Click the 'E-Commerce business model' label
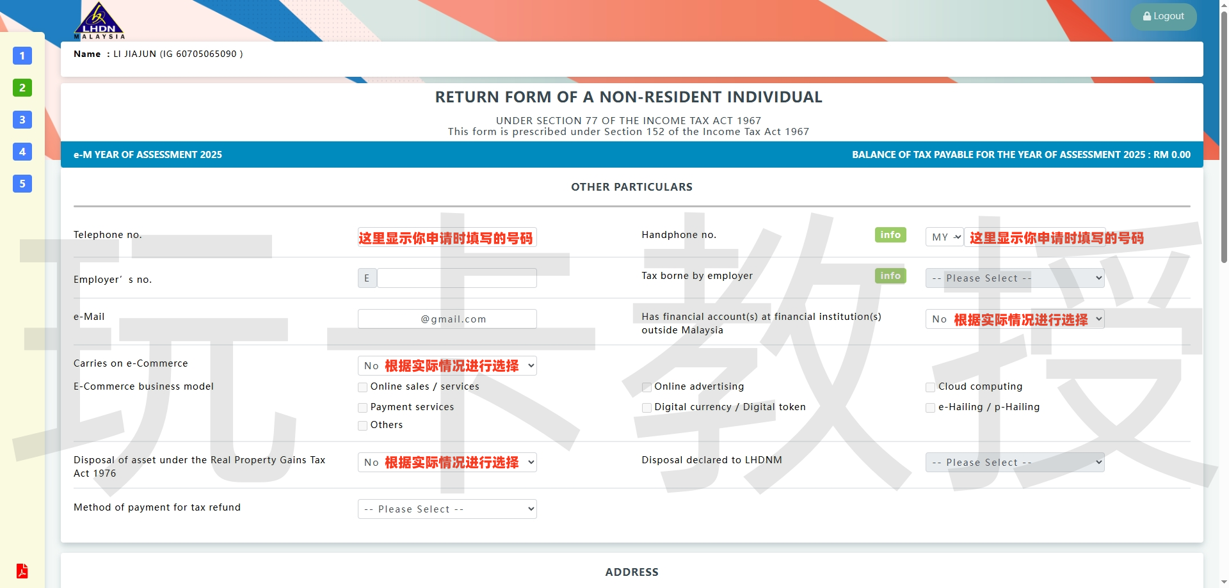This screenshot has width=1229, height=588. tap(143, 386)
